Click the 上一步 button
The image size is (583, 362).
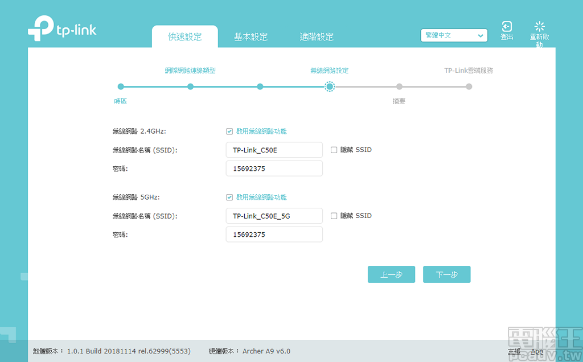click(391, 274)
